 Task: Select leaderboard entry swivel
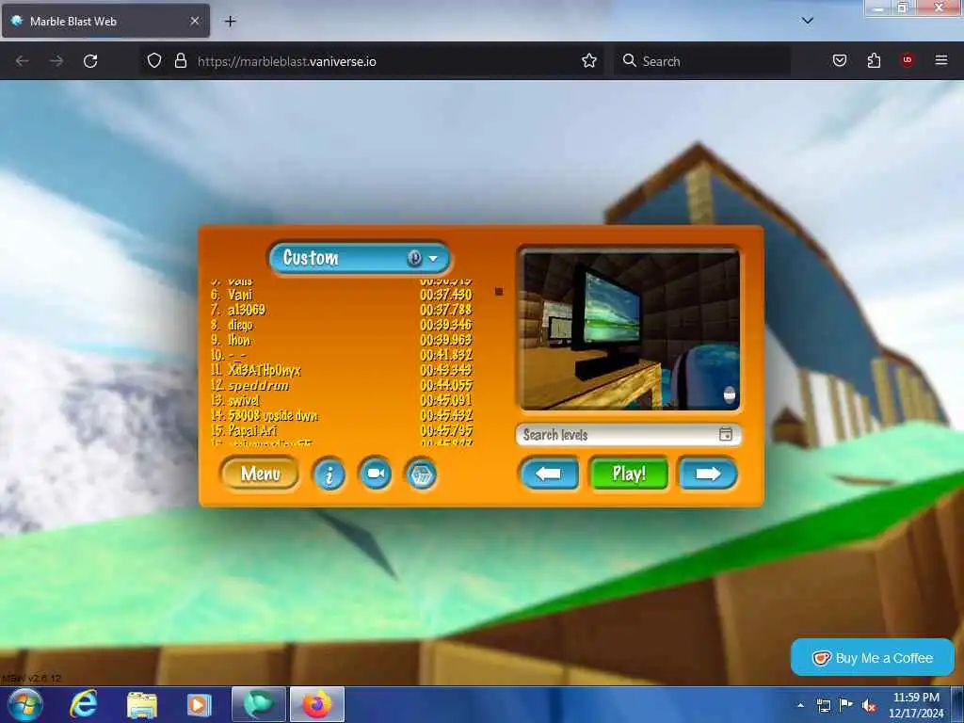244,401
